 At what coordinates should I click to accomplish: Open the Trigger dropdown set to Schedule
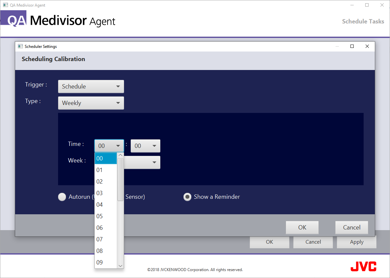91,87
